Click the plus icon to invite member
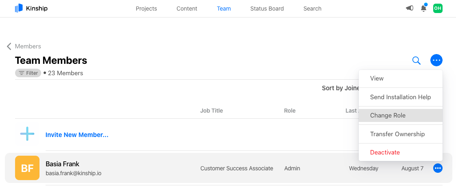The height and width of the screenshot is (187, 456). (27, 134)
